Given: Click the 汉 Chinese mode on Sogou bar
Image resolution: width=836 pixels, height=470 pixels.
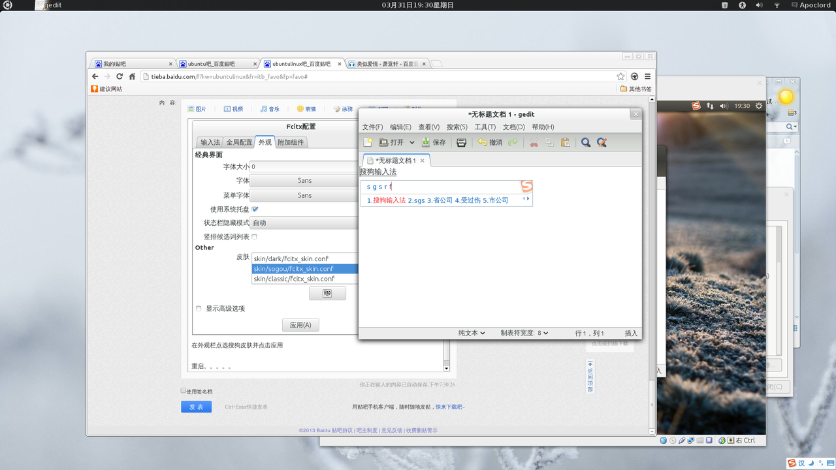Looking at the screenshot, I should pyautogui.click(x=801, y=463).
